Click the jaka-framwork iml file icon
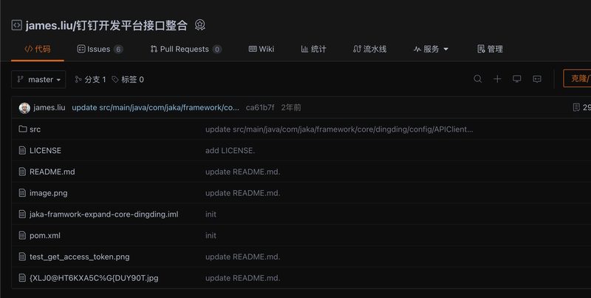The image size is (591, 298). click(x=22, y=214)
